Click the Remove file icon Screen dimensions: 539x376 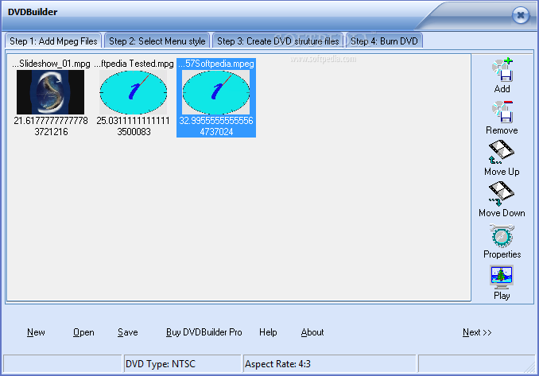pos(502,111)
